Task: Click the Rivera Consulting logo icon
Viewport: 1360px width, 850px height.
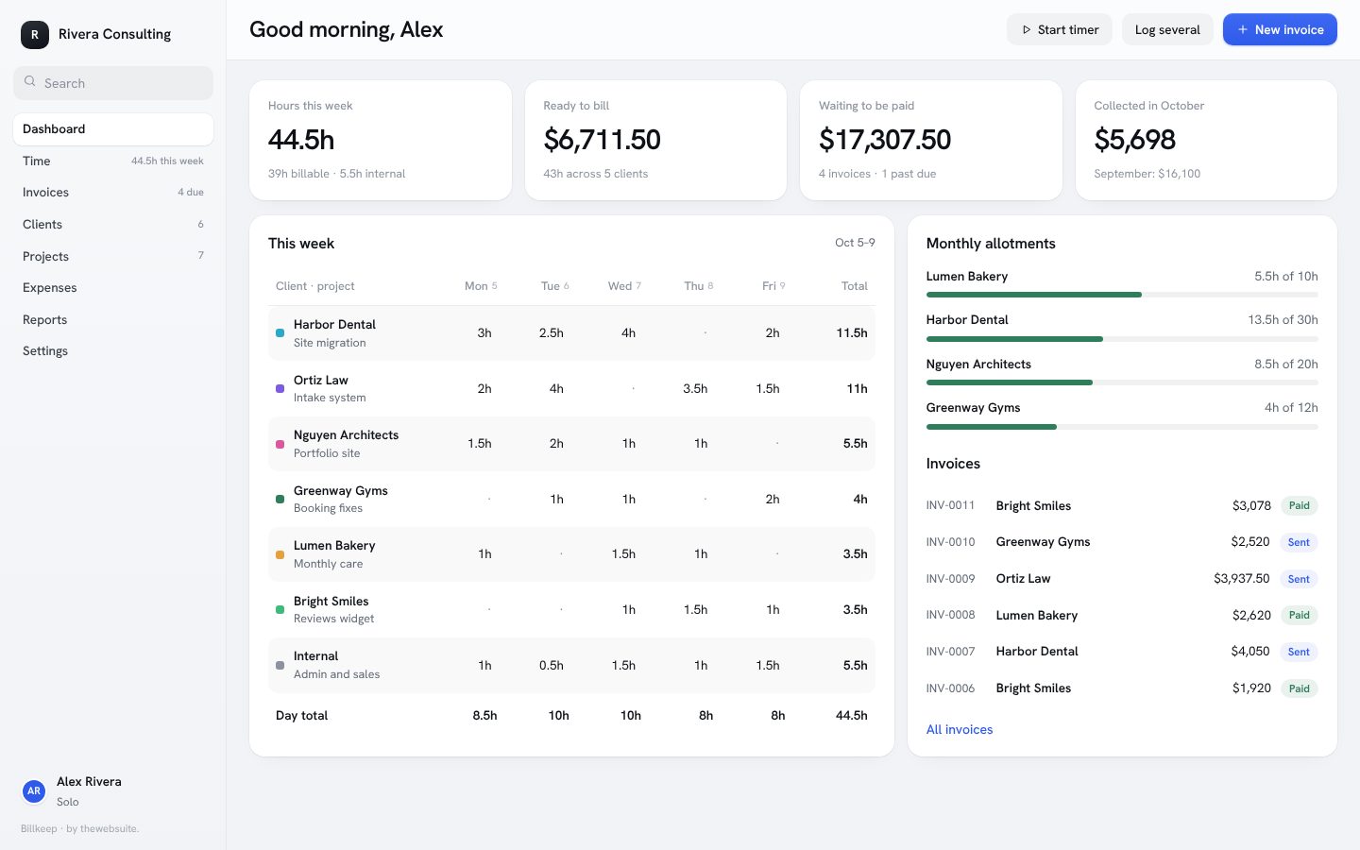Action: tap(35, 35)
